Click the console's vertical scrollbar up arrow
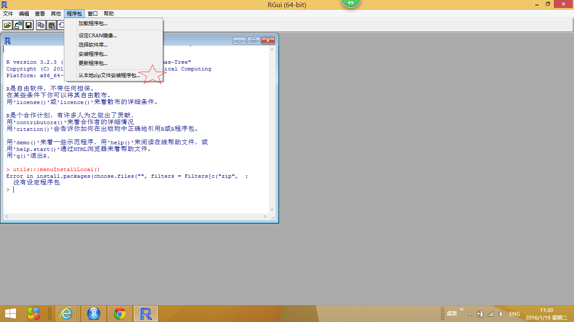 point(272,49)
